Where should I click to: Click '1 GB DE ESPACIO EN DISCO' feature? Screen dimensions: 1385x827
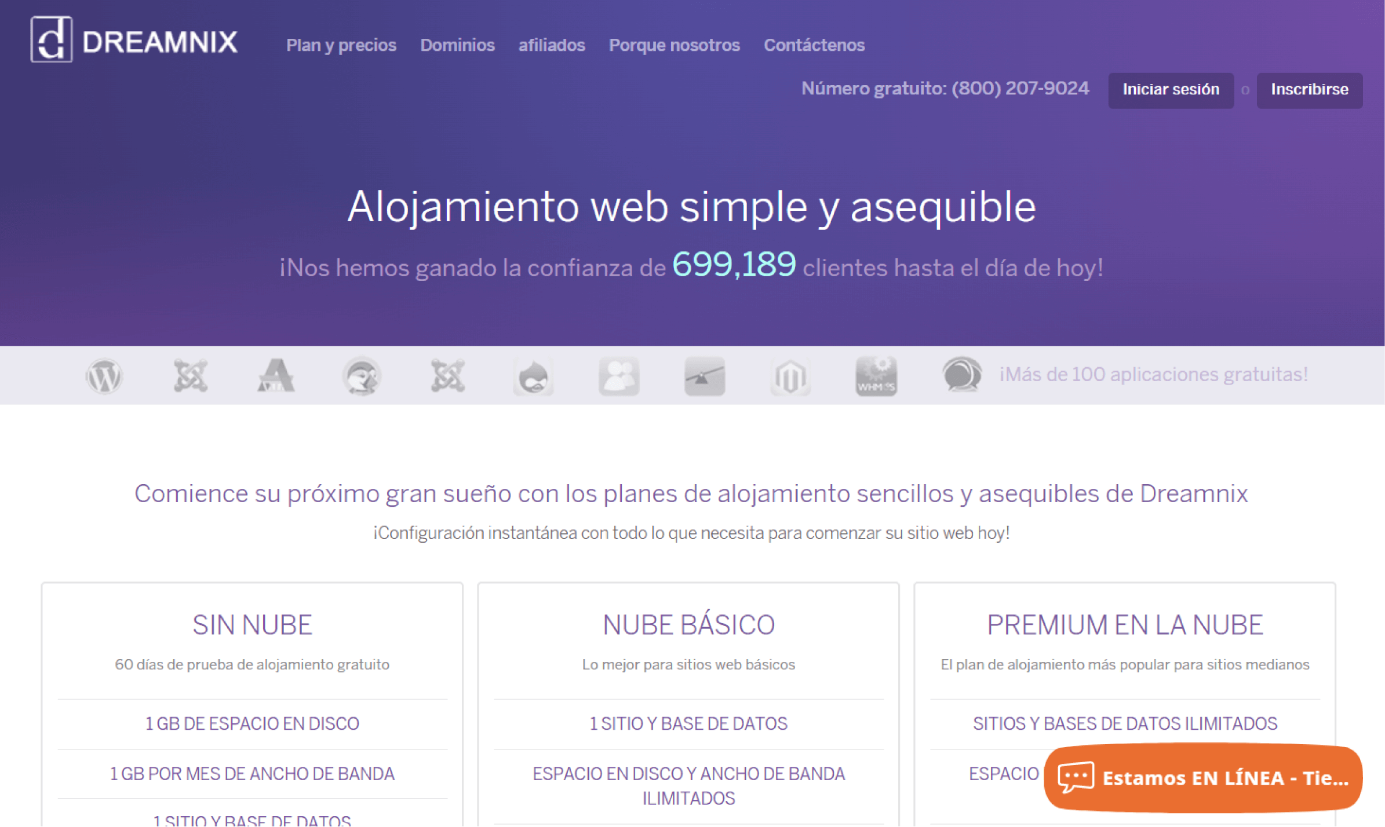click(x=252, y=724)
